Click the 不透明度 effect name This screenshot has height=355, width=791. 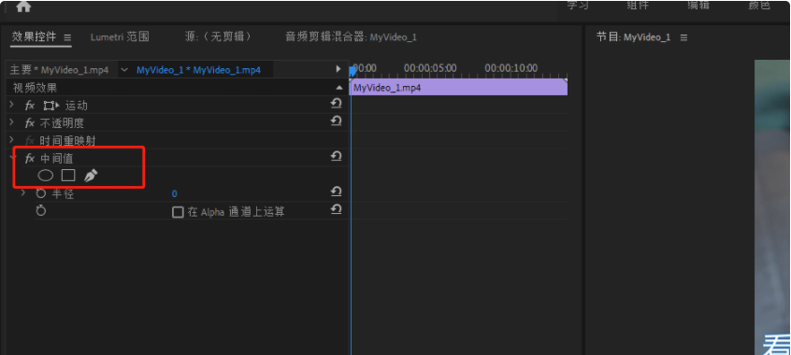pos(62,123)
